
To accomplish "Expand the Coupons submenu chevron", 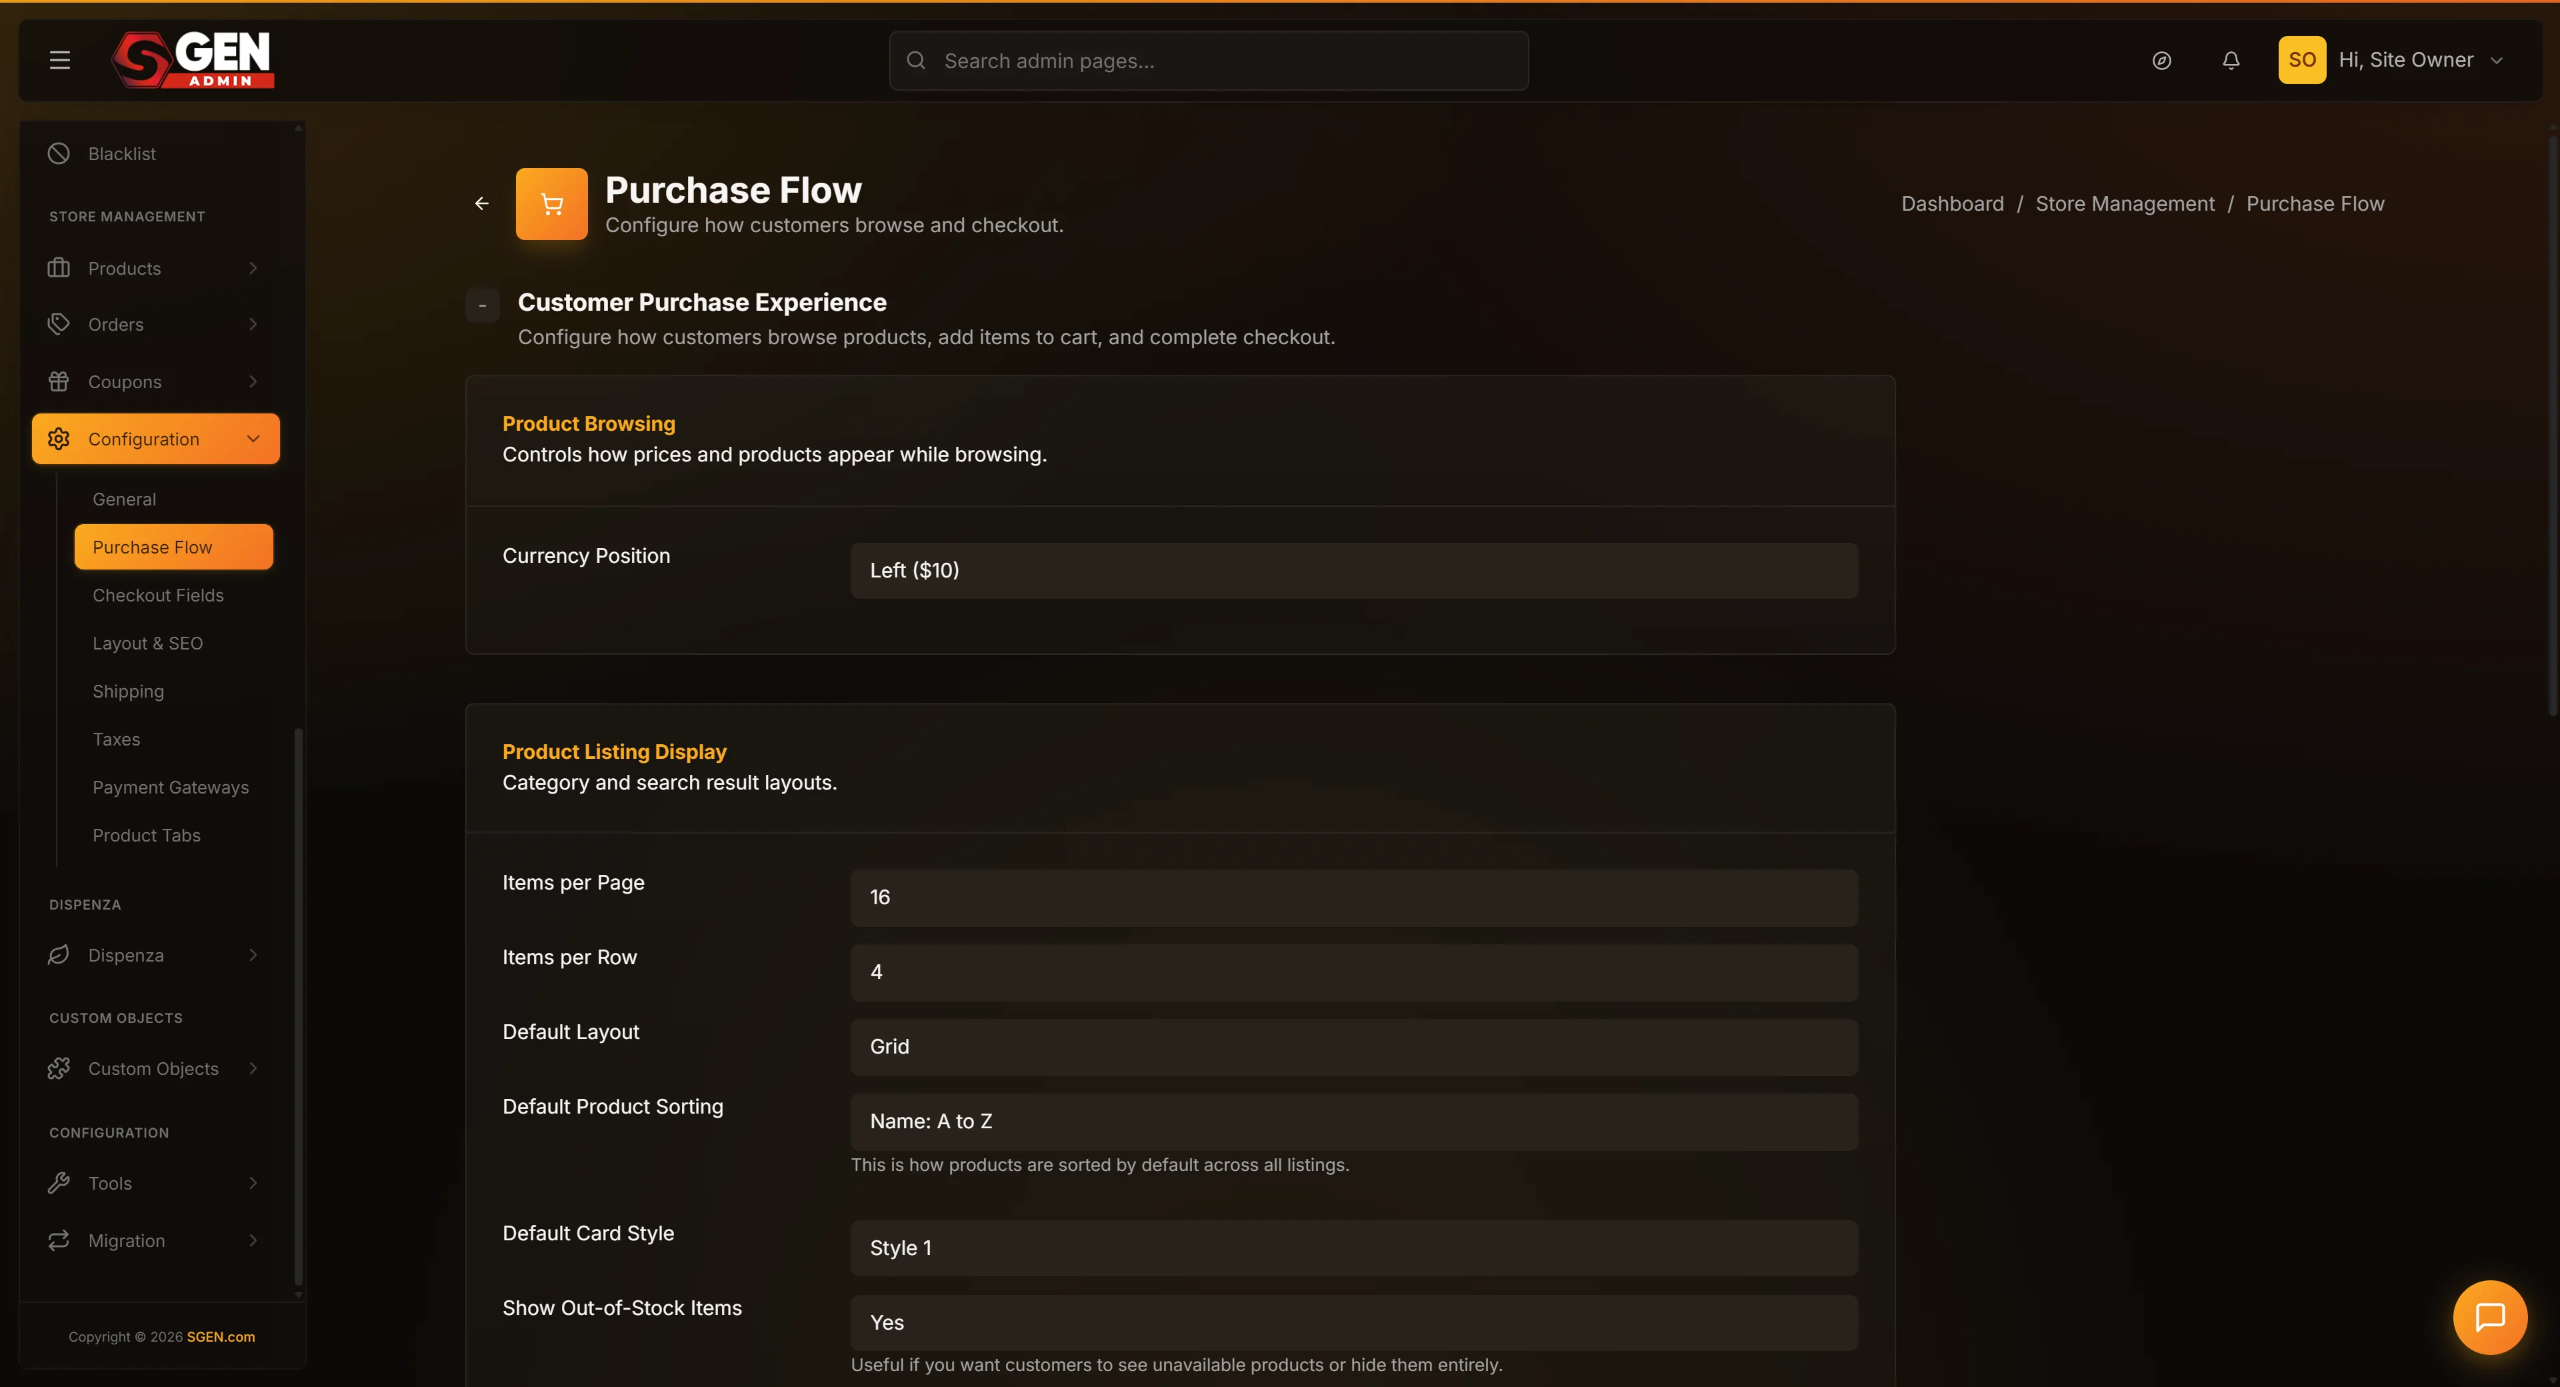I will (253, 382).
